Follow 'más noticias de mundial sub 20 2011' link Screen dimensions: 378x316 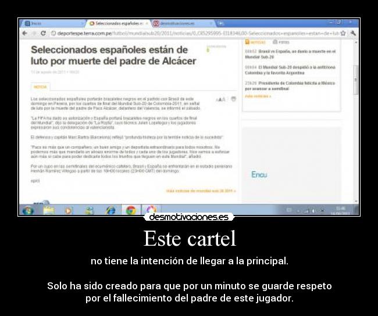tap(201, 191)
